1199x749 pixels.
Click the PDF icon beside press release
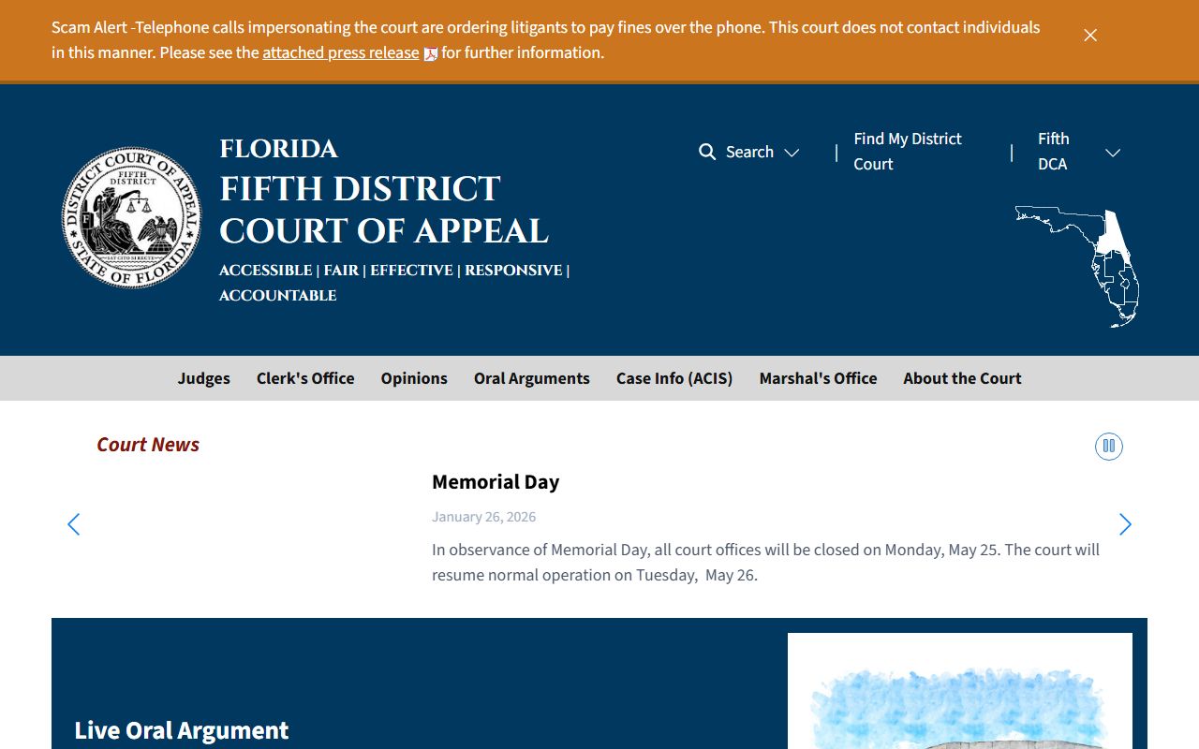[x=431, y=54]
